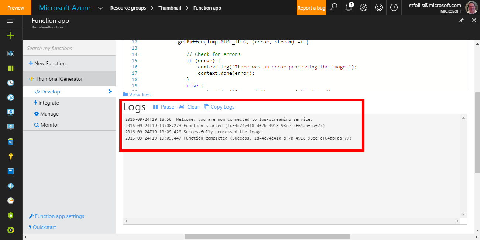The image size is (480, 240).
Task: Pause the log streaming
Action: 164,107
